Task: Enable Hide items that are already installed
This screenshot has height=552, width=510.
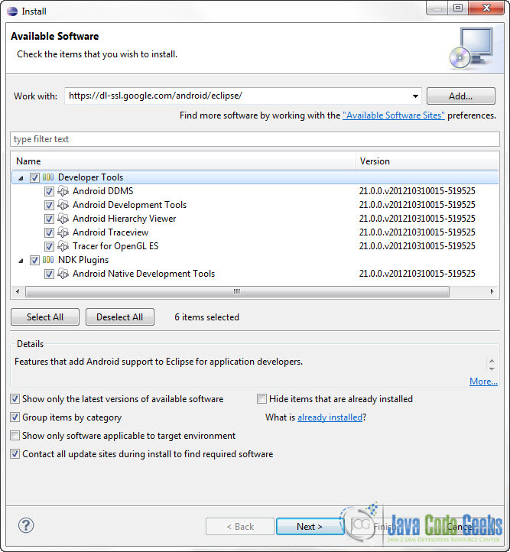Action: point(261,399)
